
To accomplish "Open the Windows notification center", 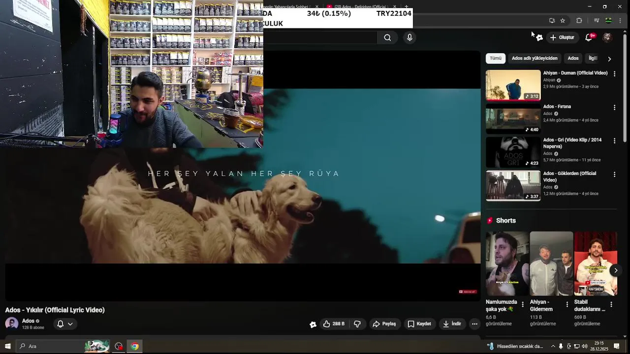I will click(x=617, y=346).
